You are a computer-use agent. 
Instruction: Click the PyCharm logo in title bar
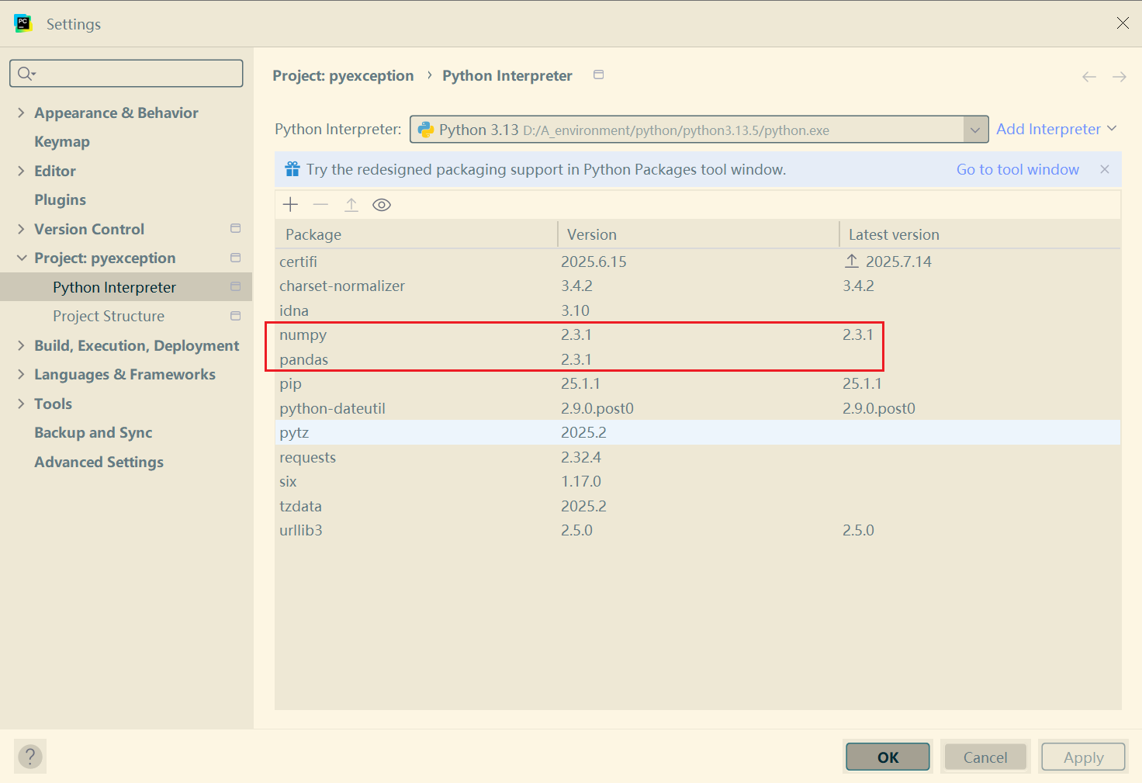pos(23,23)
